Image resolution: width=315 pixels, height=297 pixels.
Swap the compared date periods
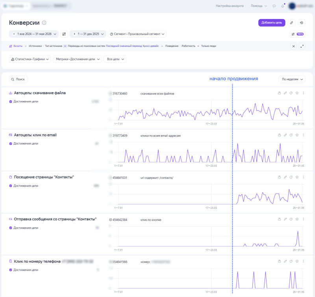(x=64, y=34)
